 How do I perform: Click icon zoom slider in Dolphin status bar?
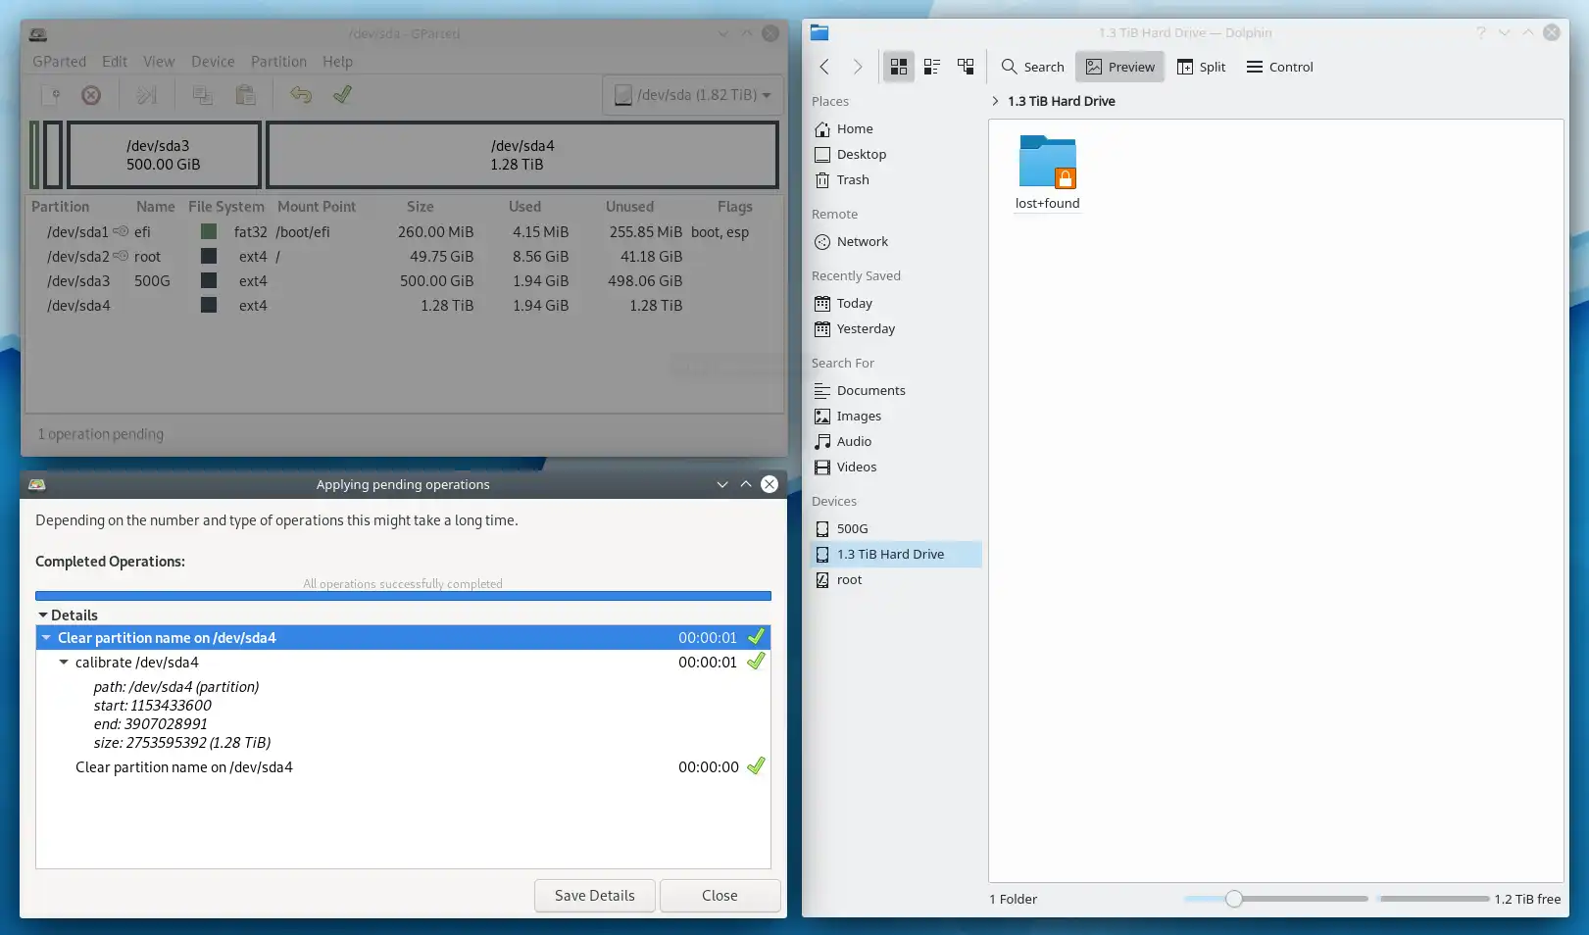coord(1275,899)
